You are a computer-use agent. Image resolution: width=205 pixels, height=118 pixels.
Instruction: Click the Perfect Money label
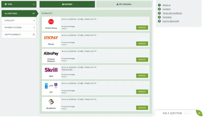tap(51, 28)
